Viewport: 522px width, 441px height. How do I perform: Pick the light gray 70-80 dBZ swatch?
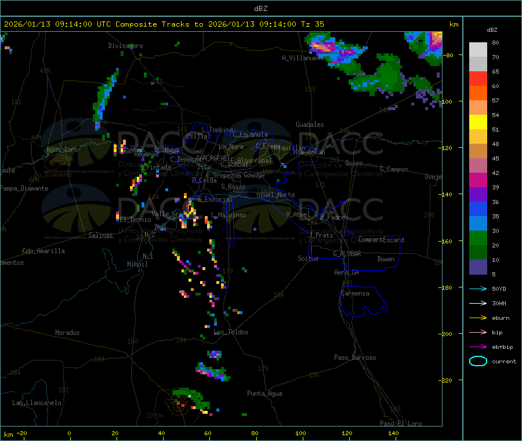(x=478, y=50)
